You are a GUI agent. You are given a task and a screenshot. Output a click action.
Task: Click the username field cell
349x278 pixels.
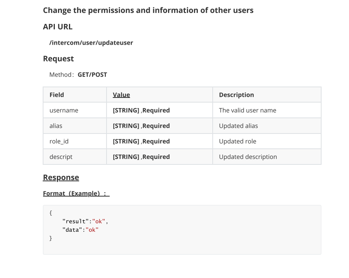click(75, 110)
